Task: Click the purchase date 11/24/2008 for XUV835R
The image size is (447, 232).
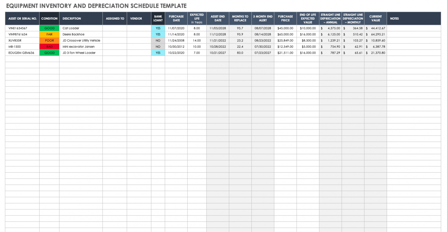Action: click(176, 40)
